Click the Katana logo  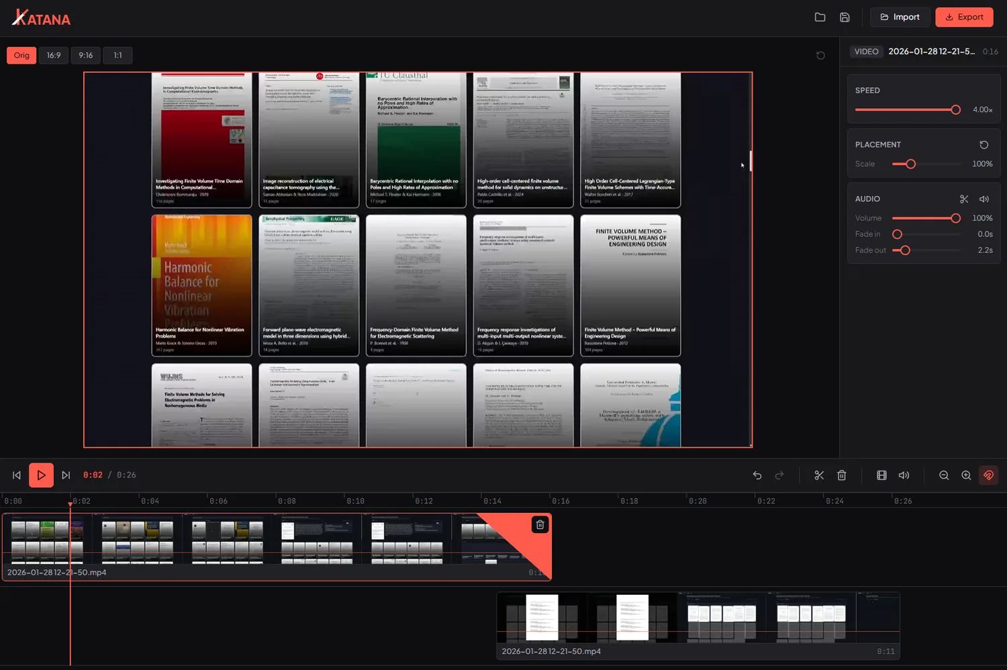tap(41, 17)
